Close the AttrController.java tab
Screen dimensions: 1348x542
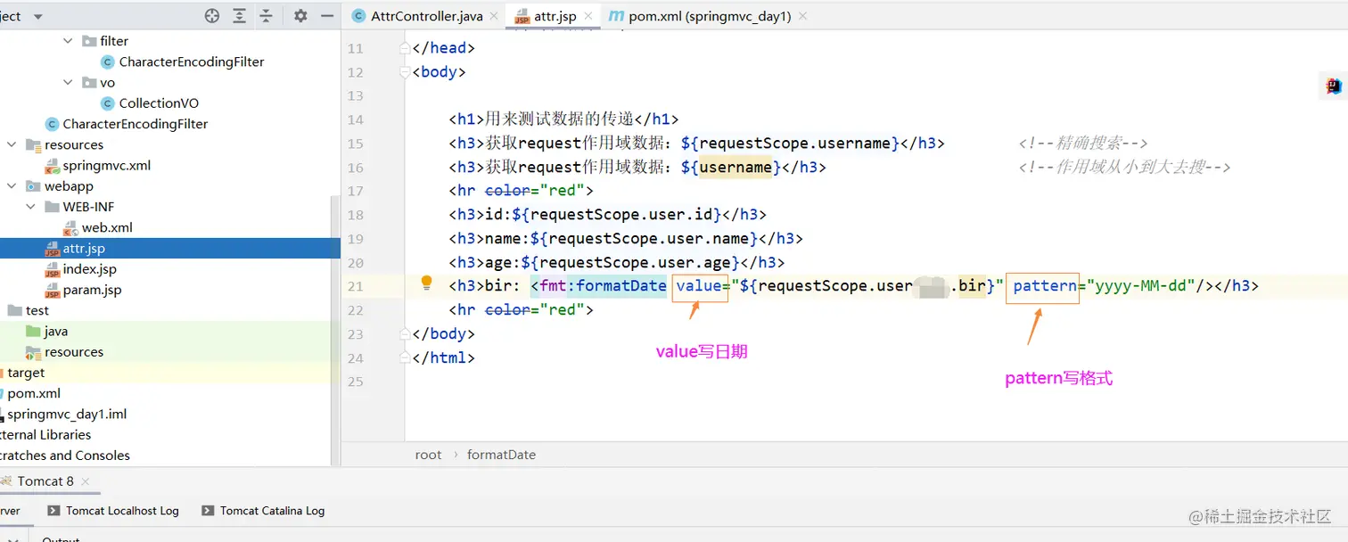pyautogui.click(x=494, y=16)
